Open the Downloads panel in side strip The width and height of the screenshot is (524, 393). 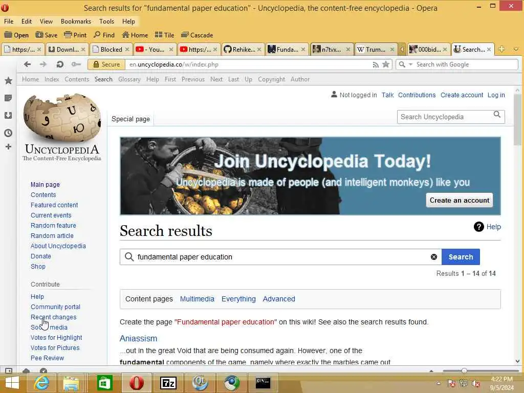point(8,115)
